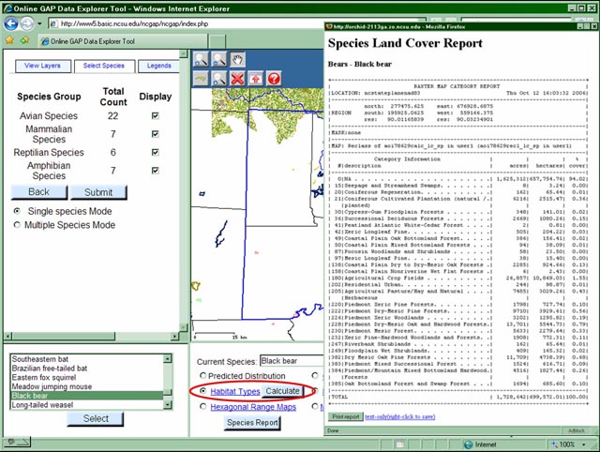Image resolution: width=600 pixels, height=452 pixels.
Task: Click the magnifier icon beside the red X
Action: (x=219, y=79)
